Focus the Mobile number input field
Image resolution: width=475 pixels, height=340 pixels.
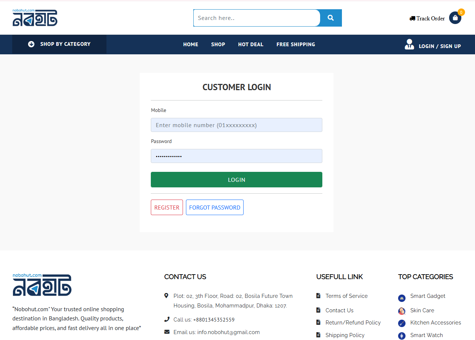click(237, 125)
